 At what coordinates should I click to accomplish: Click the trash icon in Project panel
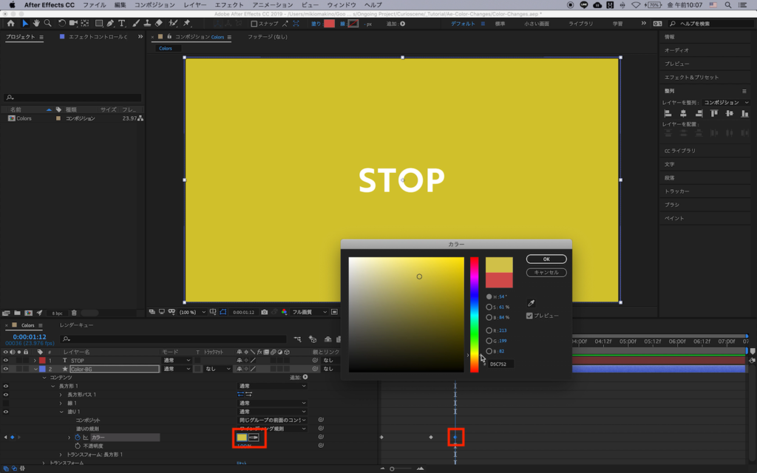tap(74, 313)
